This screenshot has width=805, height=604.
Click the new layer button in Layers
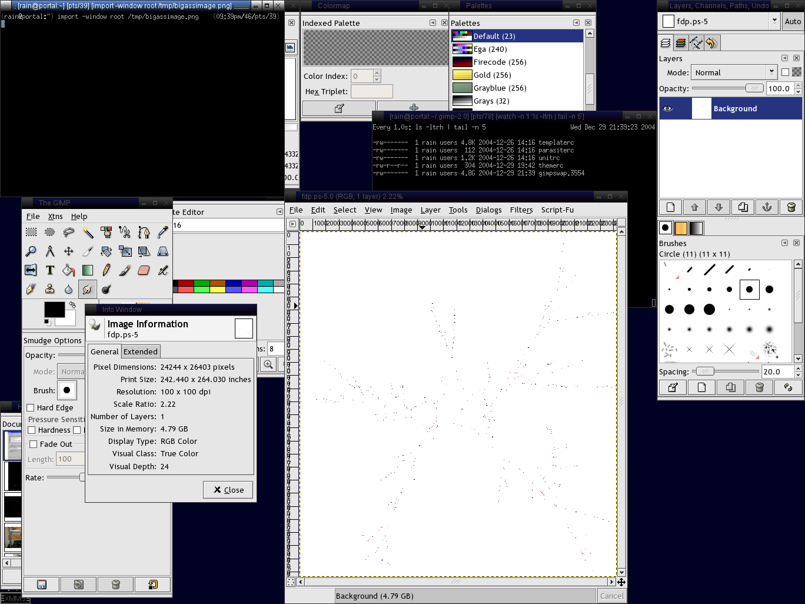point(670,207)
